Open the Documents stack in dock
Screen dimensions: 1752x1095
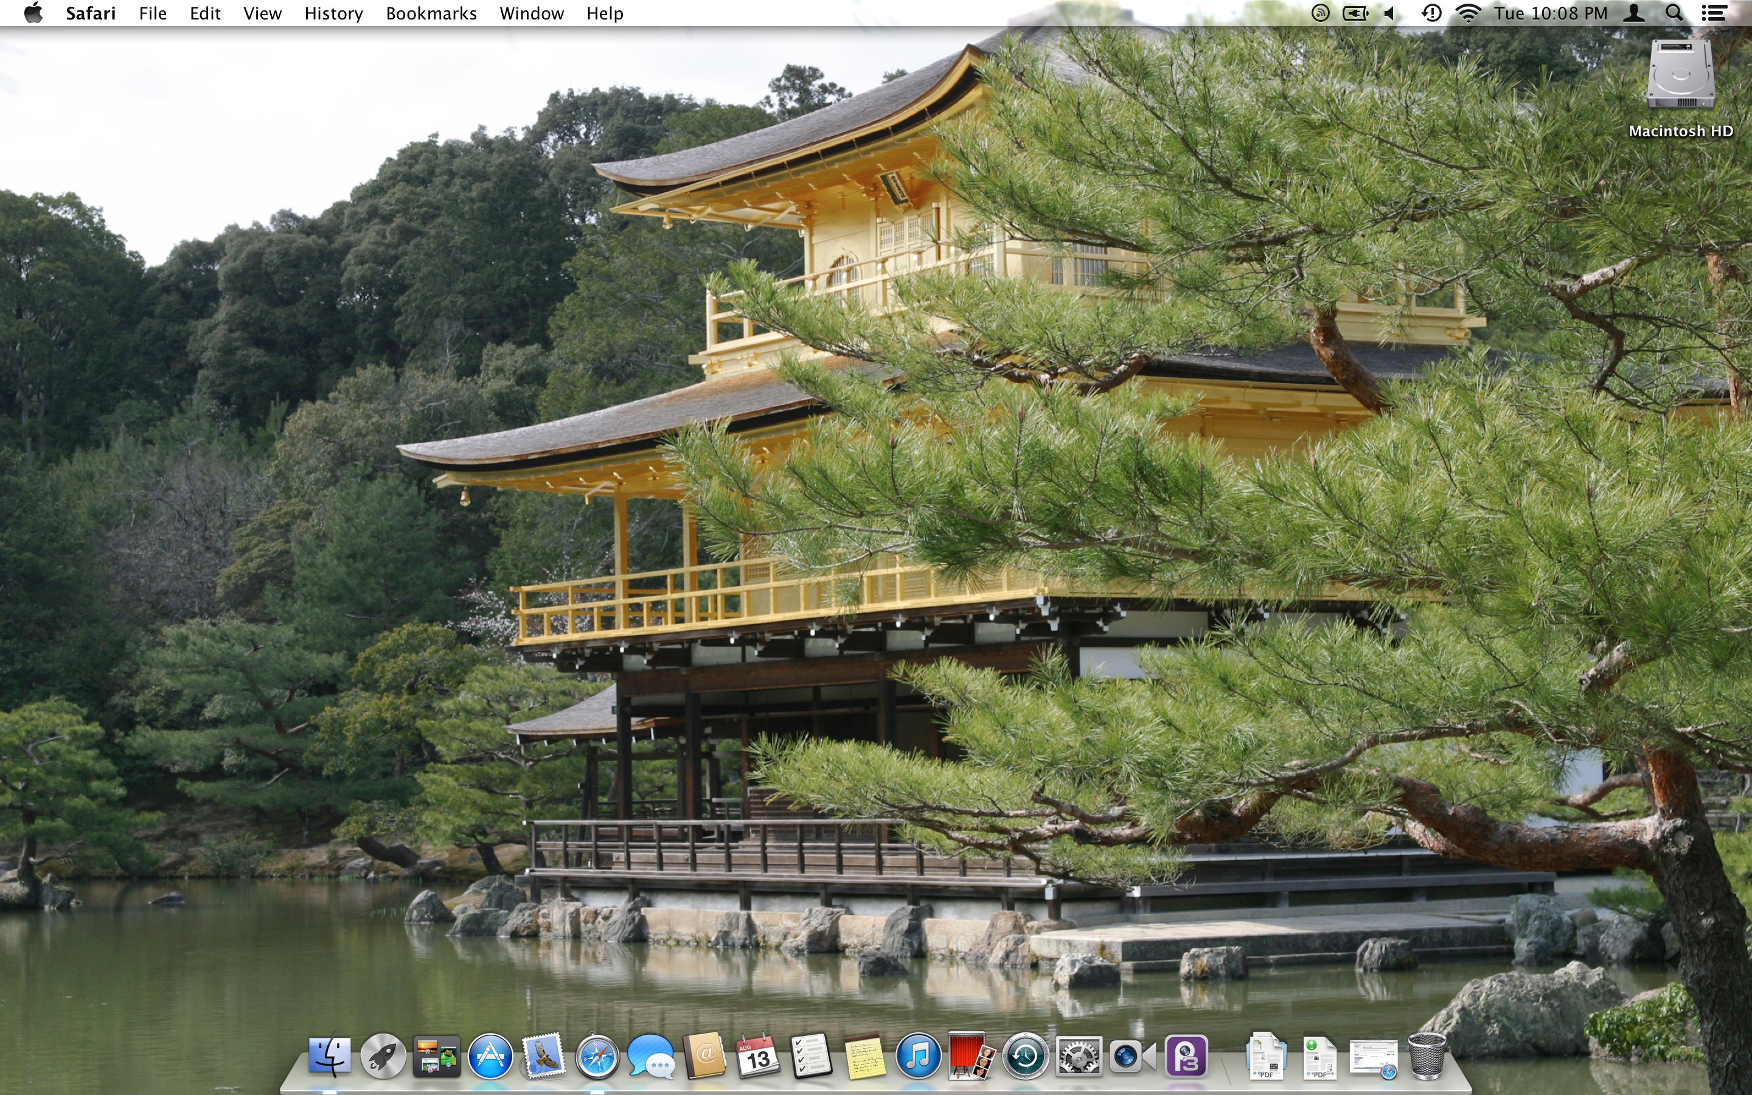click(x=1266, y=1057)
